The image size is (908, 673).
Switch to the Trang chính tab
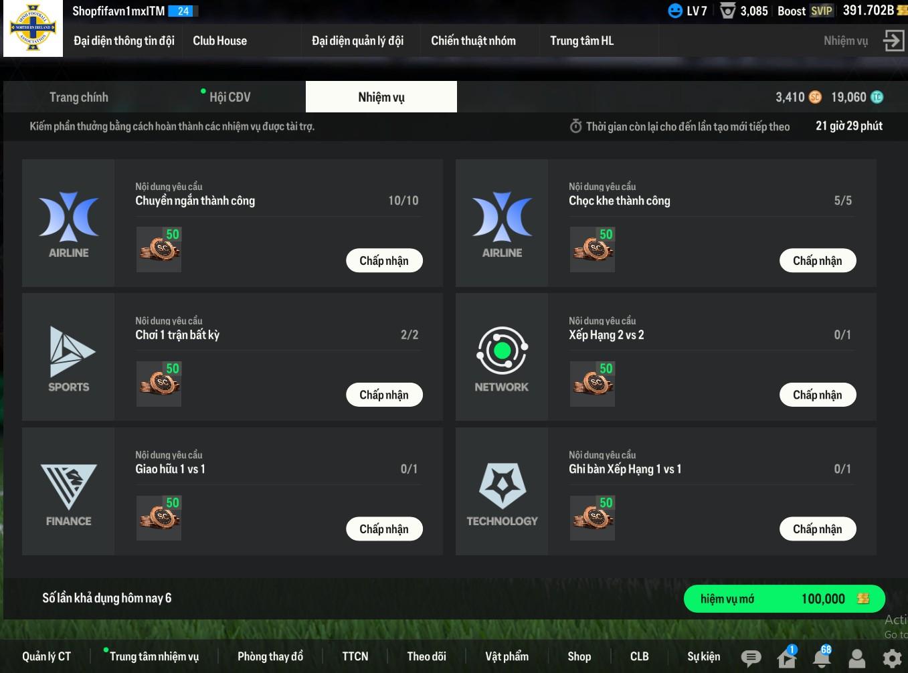pyautogui.click(x=79, y=97)
